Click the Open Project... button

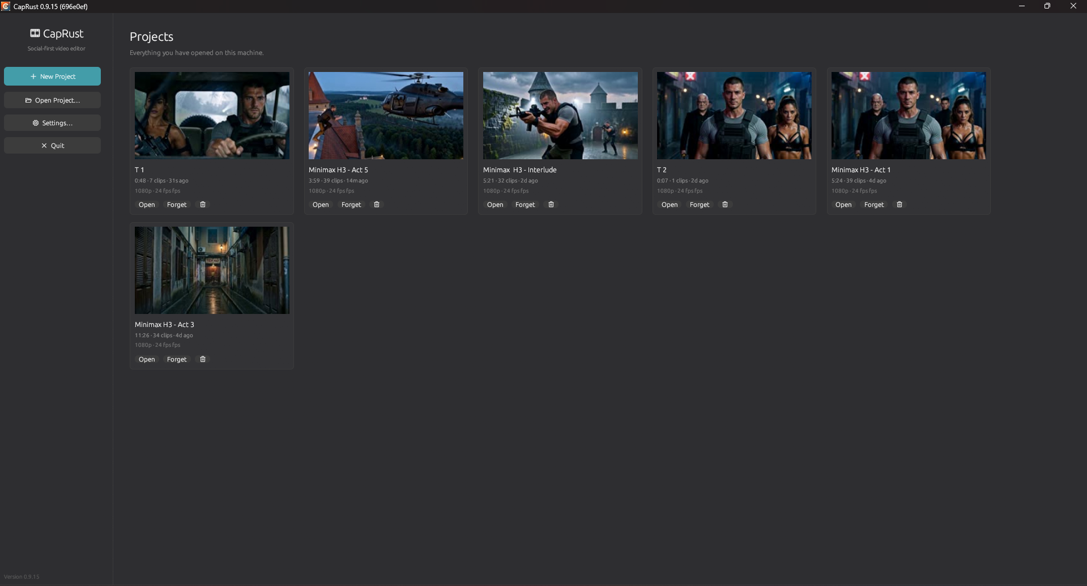[x=52, y=100]
